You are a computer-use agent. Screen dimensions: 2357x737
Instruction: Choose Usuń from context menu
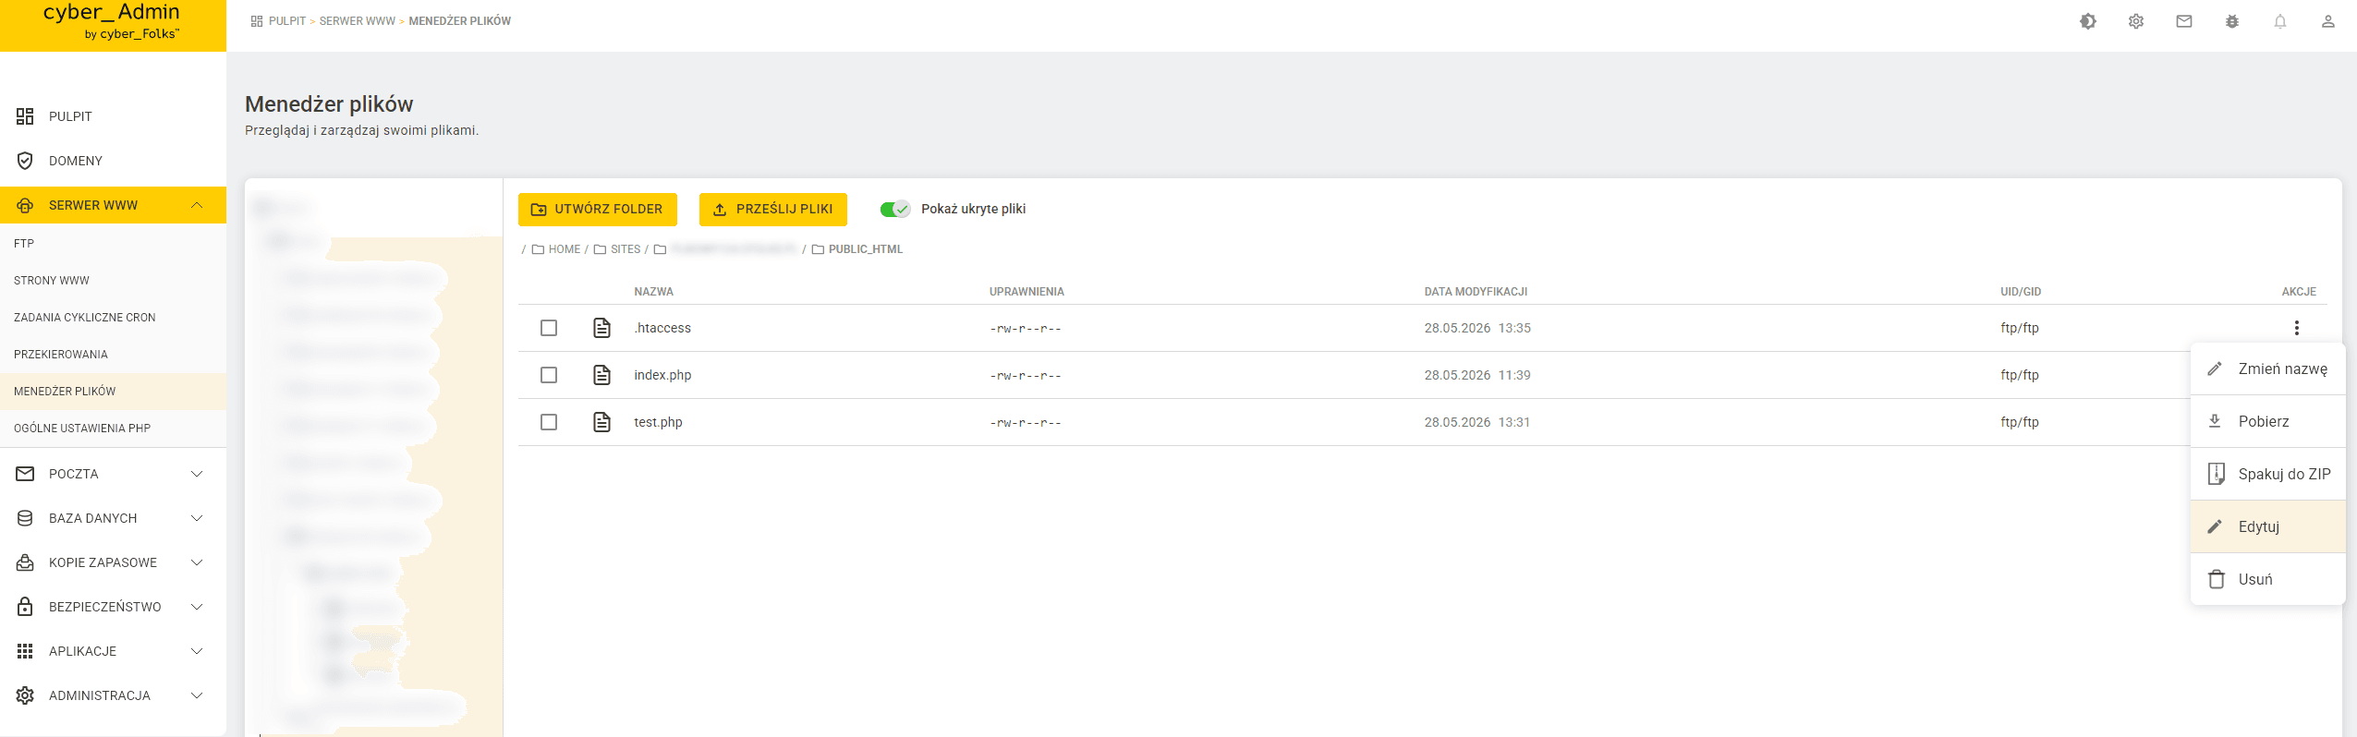(2268, 579)
